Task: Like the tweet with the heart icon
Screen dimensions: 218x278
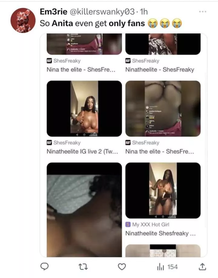Action: 122,267
